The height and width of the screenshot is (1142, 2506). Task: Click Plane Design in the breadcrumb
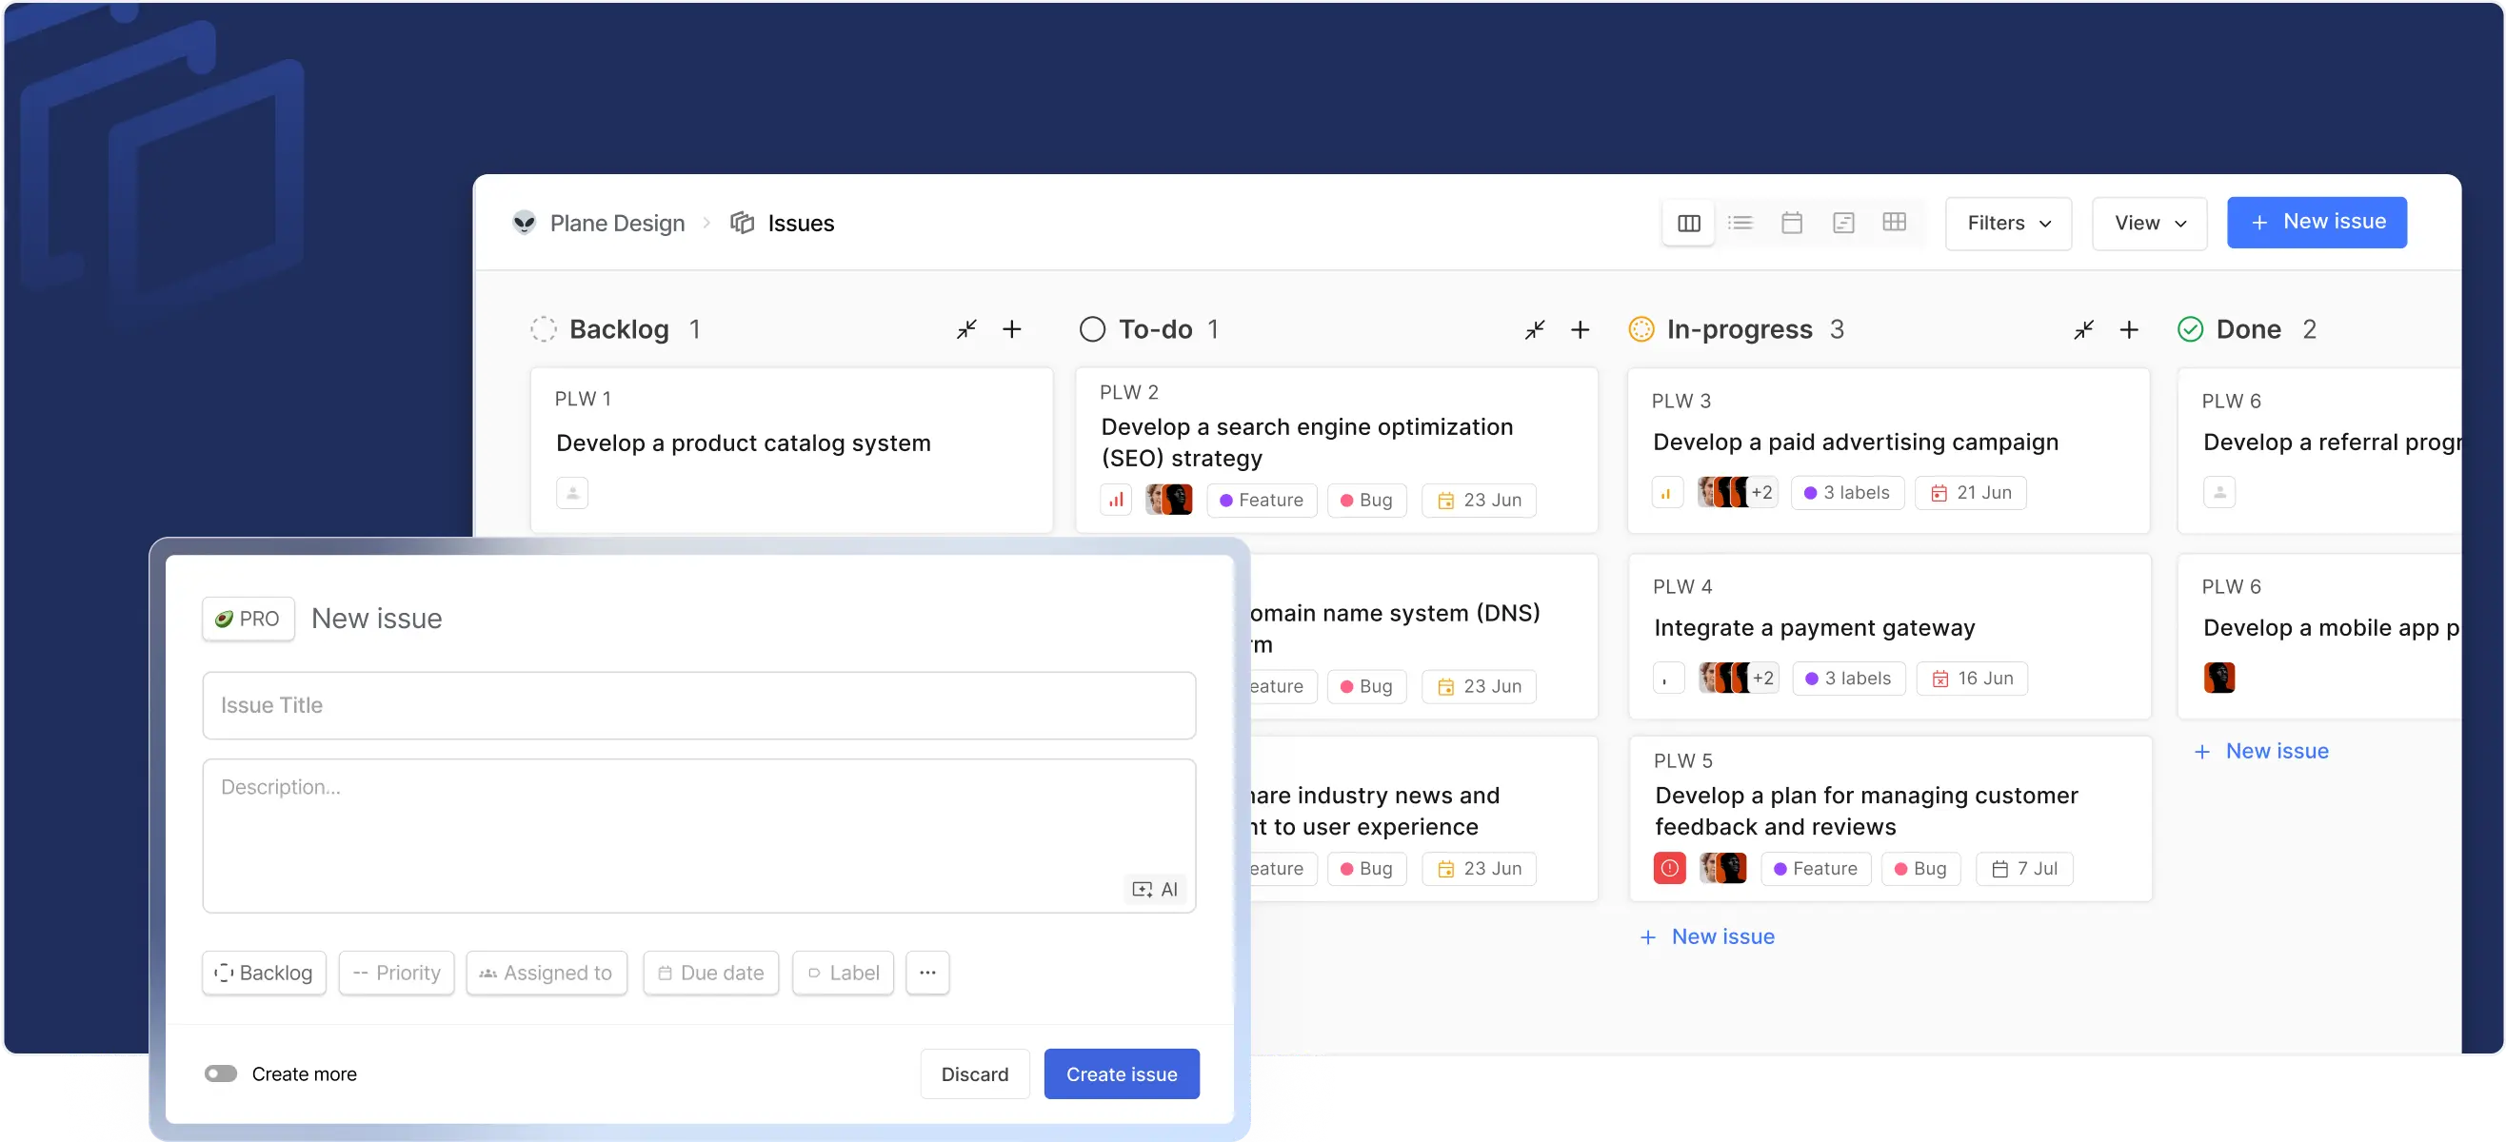pyautogui.click(x=617, y=224)
